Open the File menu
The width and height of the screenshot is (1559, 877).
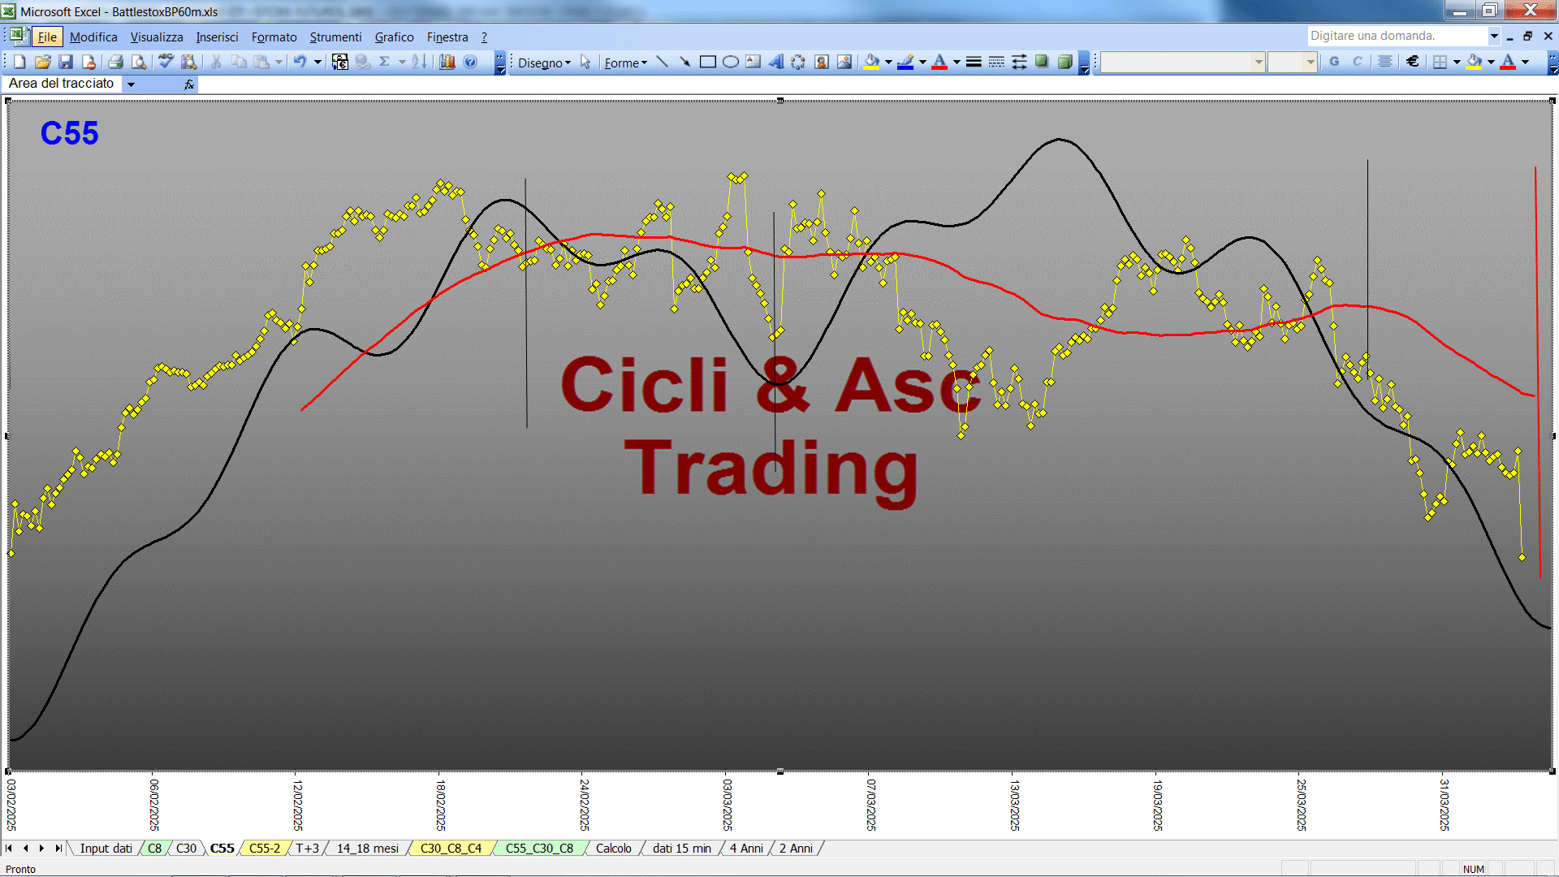coord(47,37)
